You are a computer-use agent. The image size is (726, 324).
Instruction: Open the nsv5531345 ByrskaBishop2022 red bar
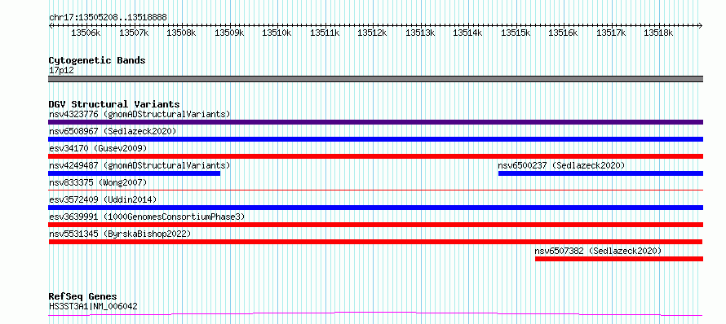click(375, 242)
